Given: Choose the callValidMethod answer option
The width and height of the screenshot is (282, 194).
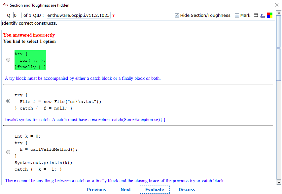Looking at the screenshot, I should tap(8, 152).
